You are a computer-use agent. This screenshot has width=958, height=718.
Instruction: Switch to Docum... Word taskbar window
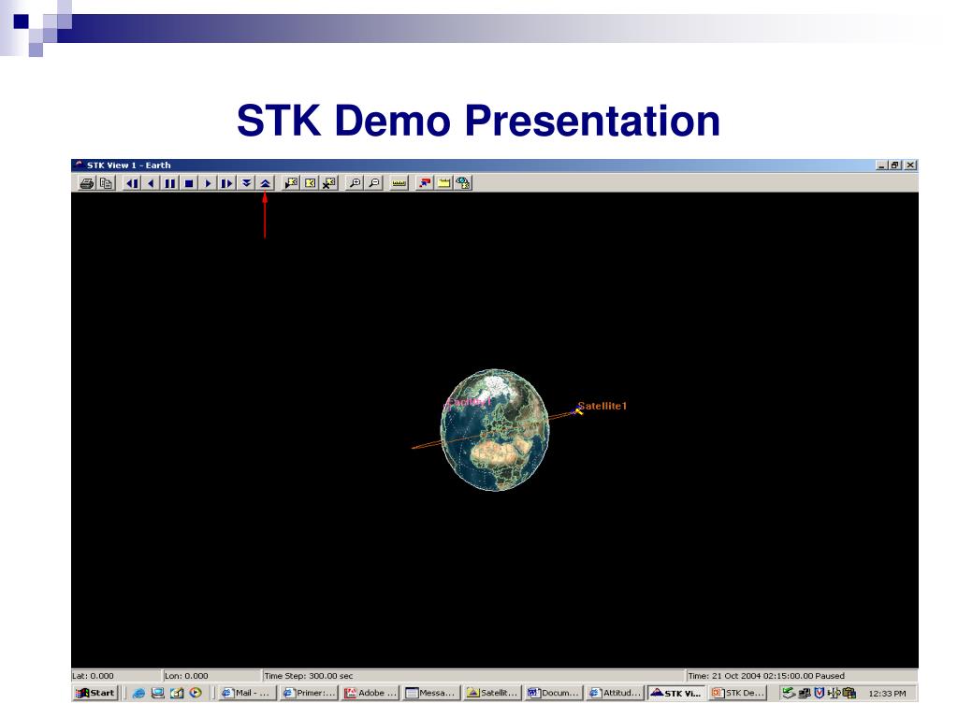554,693
